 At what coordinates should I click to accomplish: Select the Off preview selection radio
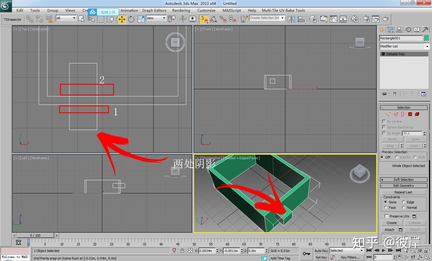pyautogui.click(x=382, y=157)
